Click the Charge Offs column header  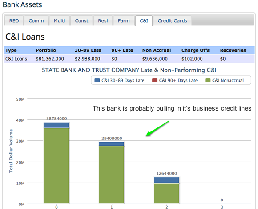click(x=195, y=50)
